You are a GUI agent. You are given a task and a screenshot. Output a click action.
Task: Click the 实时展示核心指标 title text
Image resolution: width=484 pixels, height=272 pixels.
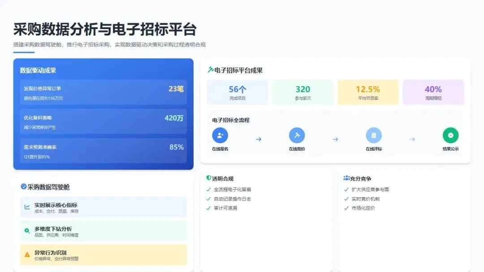click(56, 205)
